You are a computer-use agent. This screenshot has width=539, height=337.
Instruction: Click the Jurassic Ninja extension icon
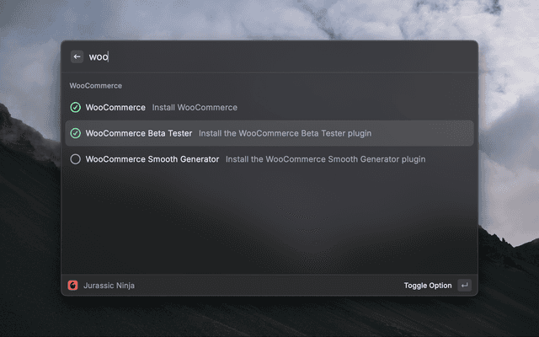coord(73,286)
